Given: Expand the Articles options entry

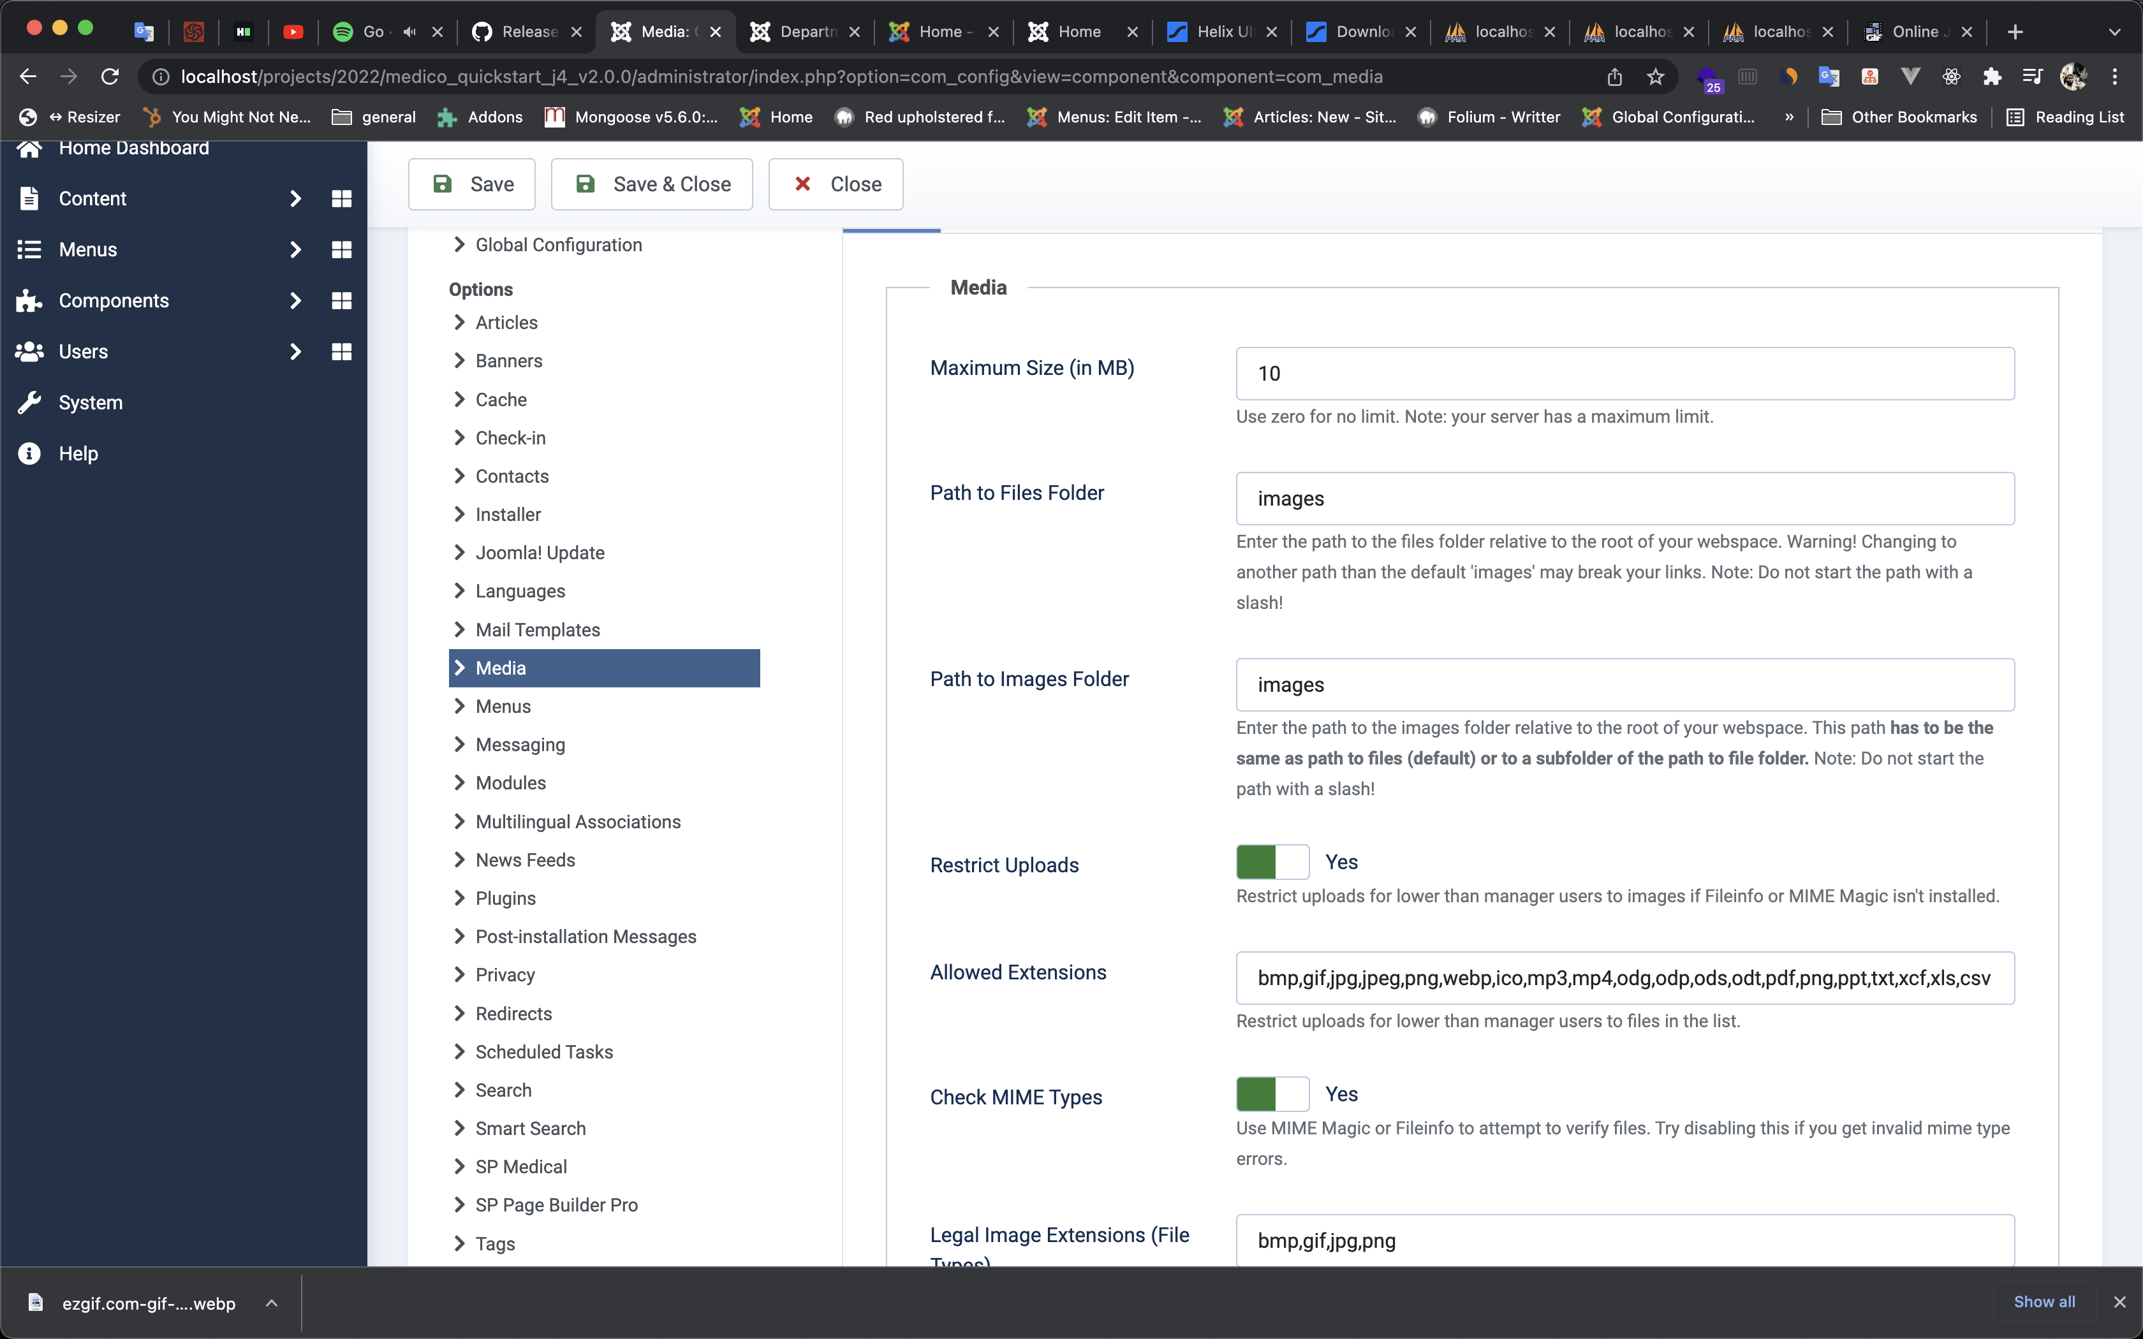Looking at the screenshot, I should [506, 323].
